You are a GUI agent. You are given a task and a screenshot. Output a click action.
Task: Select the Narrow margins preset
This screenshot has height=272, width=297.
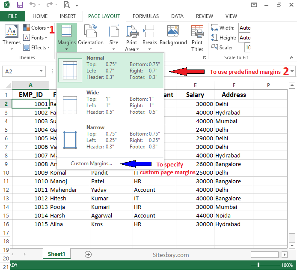(110, 139)
